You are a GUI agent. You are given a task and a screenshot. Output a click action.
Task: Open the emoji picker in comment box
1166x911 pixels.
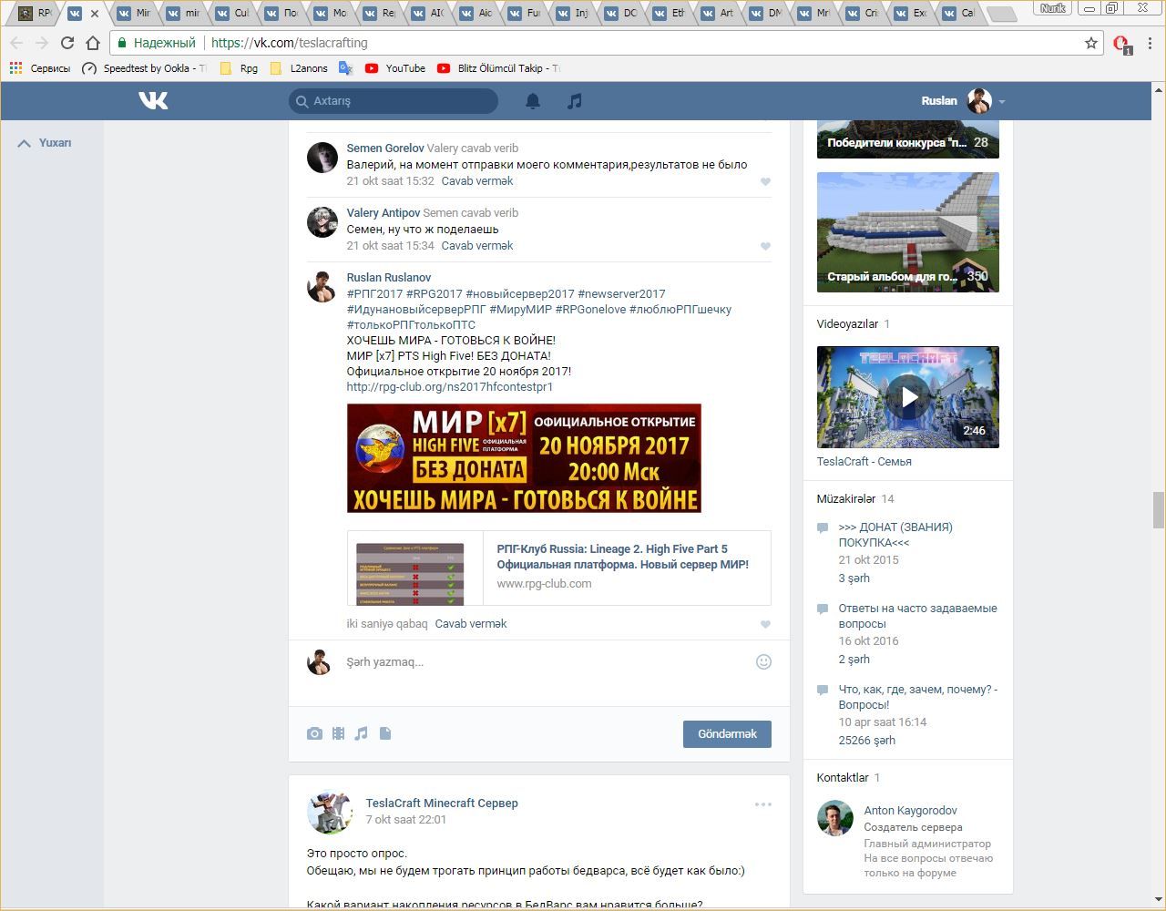point(763,662)
